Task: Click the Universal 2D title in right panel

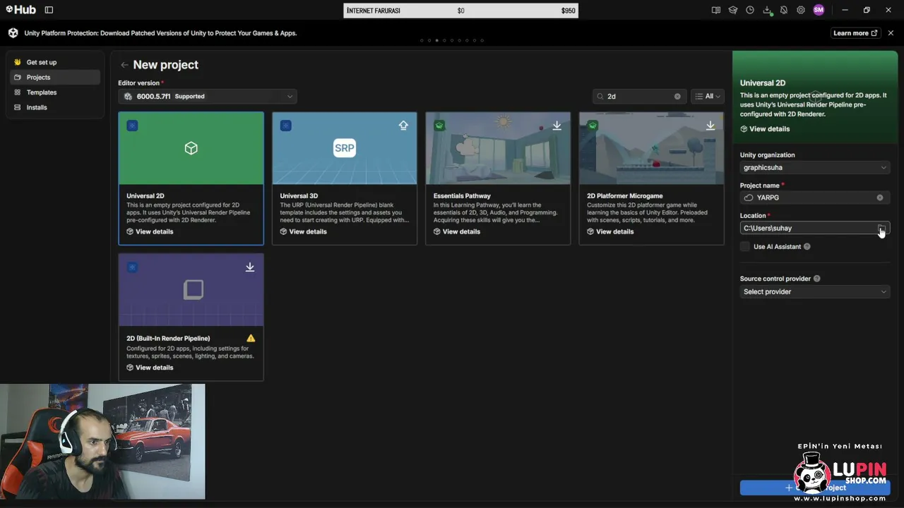Action: point(763,83)
